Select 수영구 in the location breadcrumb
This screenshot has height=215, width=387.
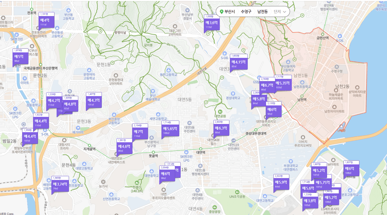coord(246,12)
